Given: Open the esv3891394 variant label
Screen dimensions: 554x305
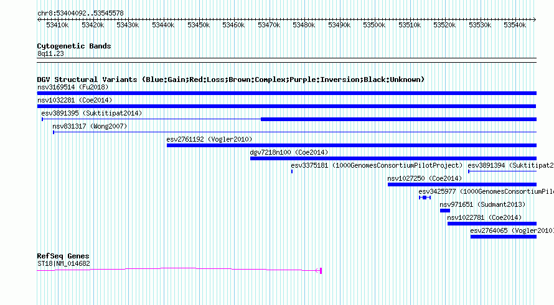Looking at the screenshot, I should [510, 165].
